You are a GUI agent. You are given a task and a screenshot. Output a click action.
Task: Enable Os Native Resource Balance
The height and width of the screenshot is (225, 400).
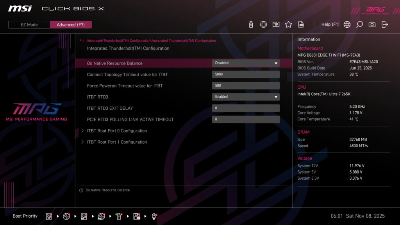point(245,63)
